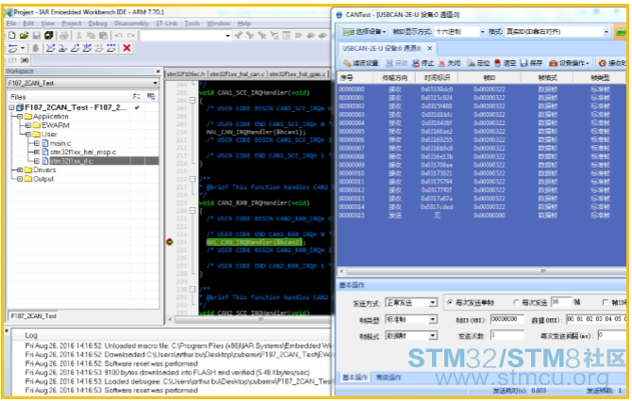The height and width of the screenshot is (401, 632).
Task: Open the File menu in IAR
Action: [11, 24]
